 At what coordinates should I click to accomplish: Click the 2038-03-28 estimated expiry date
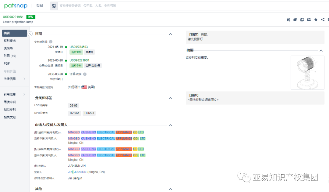(55, 74)
